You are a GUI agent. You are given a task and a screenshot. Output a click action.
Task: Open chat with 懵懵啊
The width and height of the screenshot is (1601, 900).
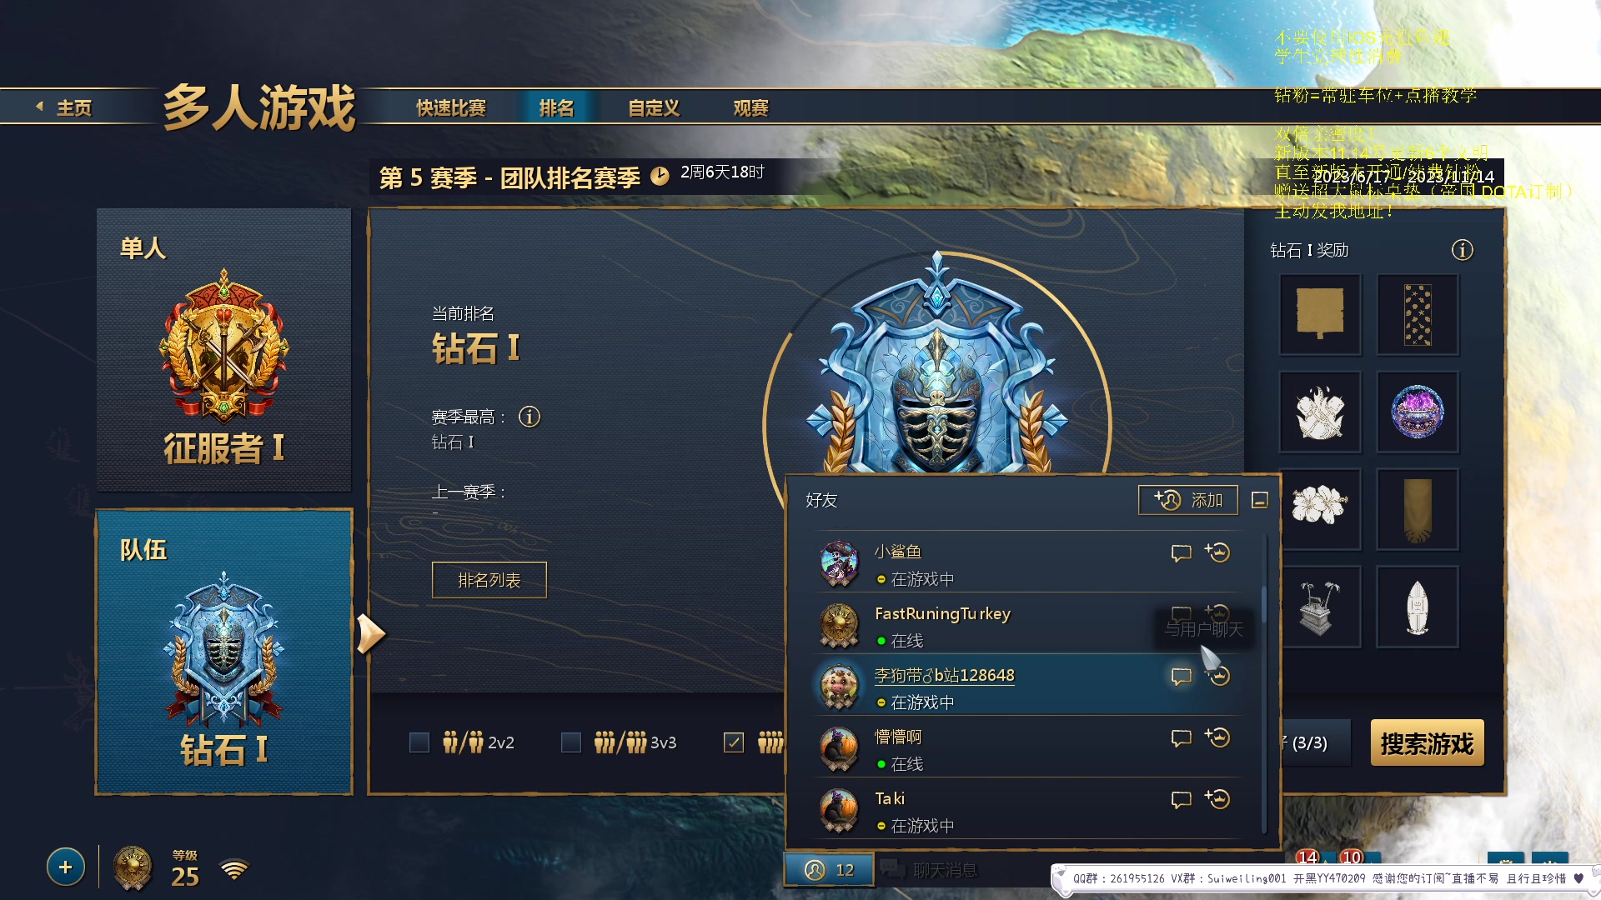pyautogui.click(x=1181, y=738)
